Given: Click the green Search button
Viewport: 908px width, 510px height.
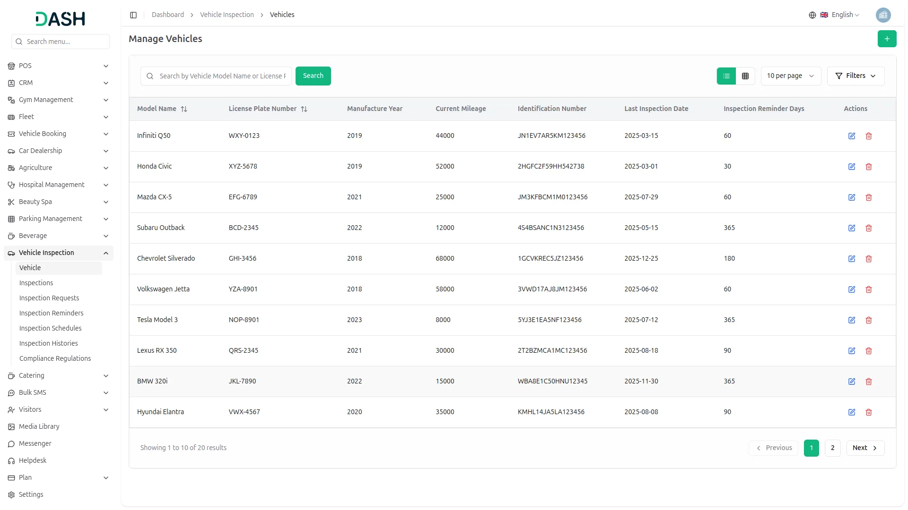Looking at the screenshot, I should click(313, 76).
